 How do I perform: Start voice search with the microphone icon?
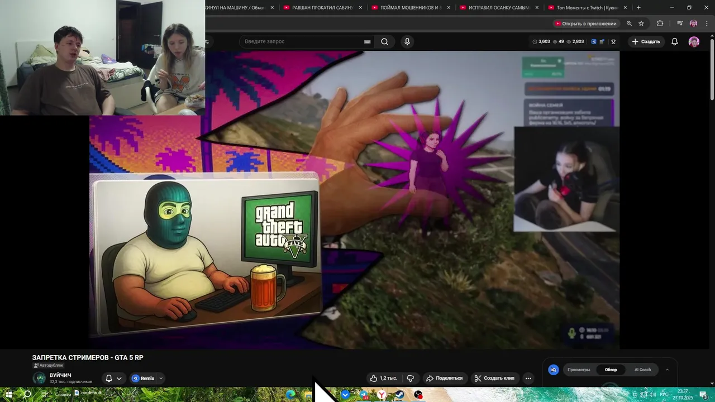pos(407,41)
